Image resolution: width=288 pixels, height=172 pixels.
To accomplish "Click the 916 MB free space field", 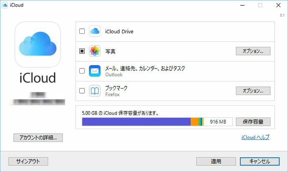I will 218,122.
